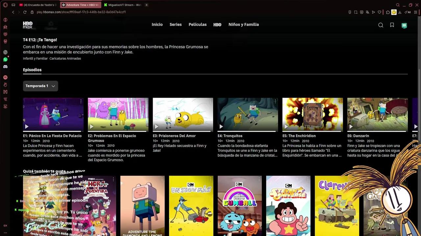The height and width of the screenshot is (236, 421).
Task: Open Películas in the navigation bar
Action: [198, 25]
